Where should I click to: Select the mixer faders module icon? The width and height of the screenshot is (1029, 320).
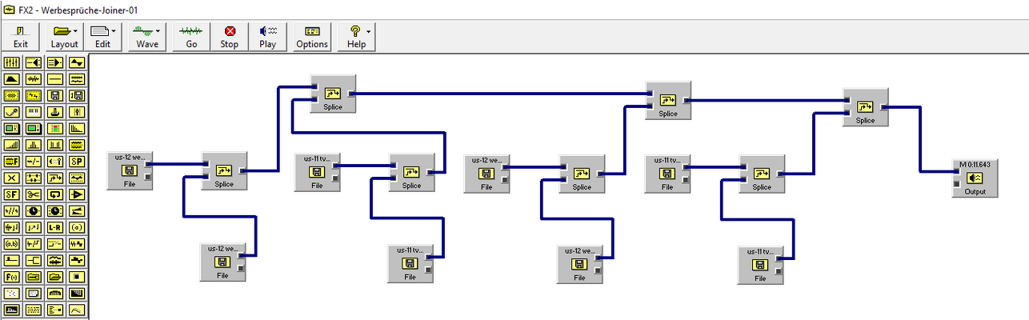(12, 62)
